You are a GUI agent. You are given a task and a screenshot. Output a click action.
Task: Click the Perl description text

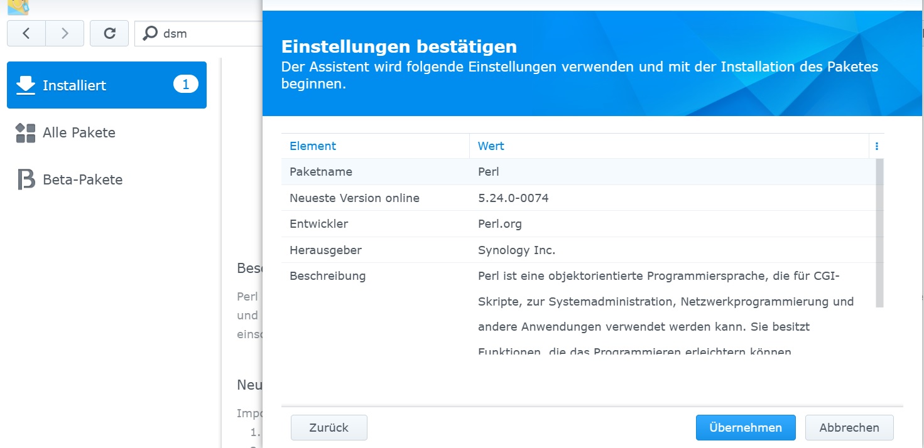[x=666, y=314]
